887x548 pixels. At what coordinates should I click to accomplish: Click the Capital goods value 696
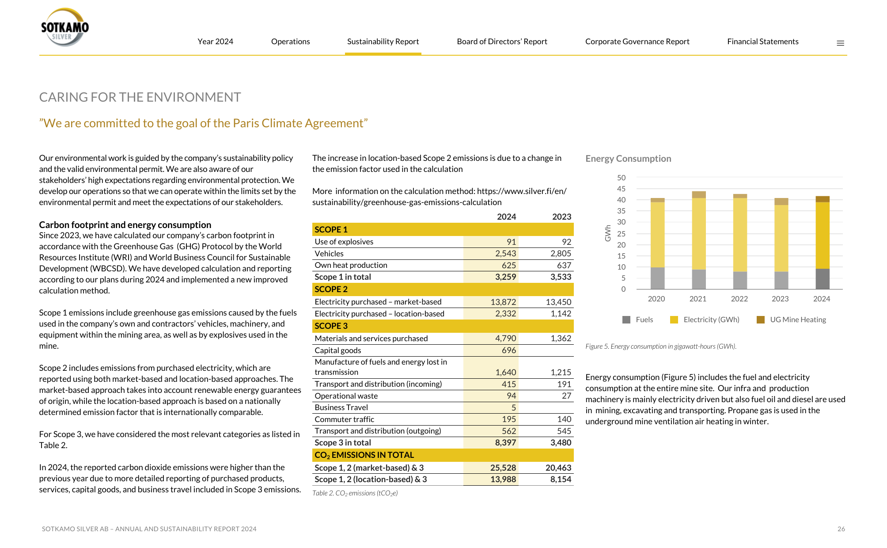(x=509, y=350)
